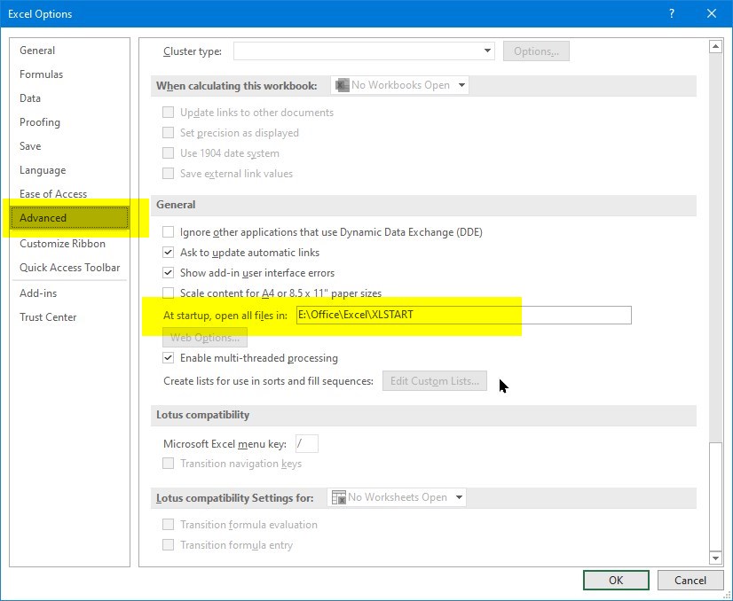Select the Advanced category

click(x=69, y=218)
